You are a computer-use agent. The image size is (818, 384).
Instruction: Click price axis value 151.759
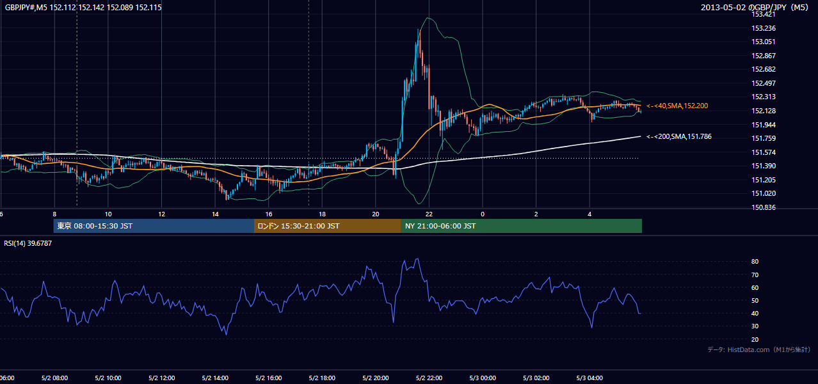point(764,138)
